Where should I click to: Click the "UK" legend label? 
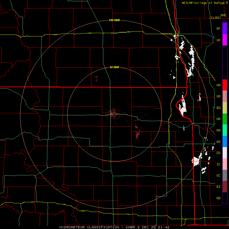click(218, 40)
